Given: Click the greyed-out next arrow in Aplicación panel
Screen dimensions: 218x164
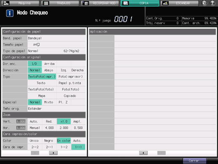Looking at the screenshot, I should 161,153.
